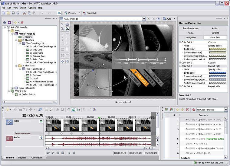Click the Cut scissors icon in toolbar
The height and width of the screenshot is (166, 230).
pos(25,13)
